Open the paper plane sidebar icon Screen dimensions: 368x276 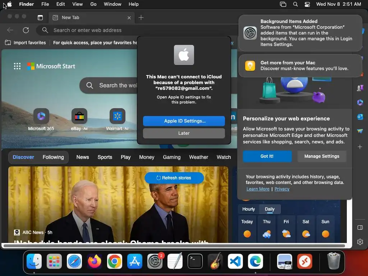(x=360, y=131)
